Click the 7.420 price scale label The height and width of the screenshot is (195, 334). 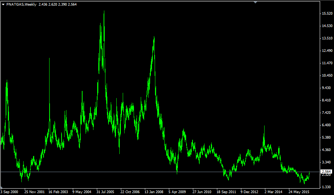(x=327, y=113)
